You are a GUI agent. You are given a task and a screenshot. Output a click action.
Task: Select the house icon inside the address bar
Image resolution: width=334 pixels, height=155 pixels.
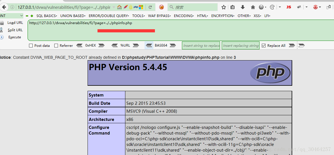tap(119, 7)
